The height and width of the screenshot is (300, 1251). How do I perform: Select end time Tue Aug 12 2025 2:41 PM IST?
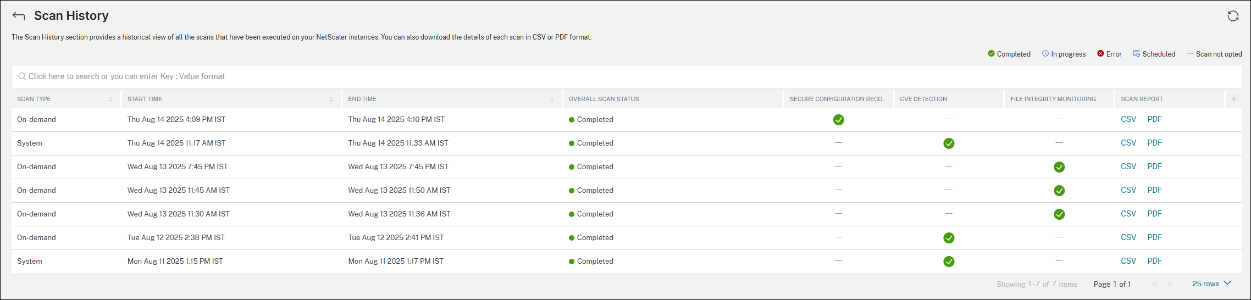396,237
